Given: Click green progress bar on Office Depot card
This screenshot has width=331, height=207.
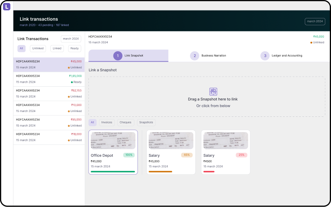Looking at the screenshot, I should pyautogui.click(x=113, y=172).
